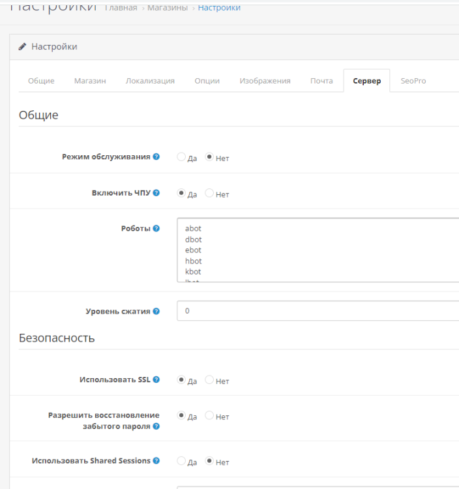Click help icon next to Использовать SSL

(156, 379)
